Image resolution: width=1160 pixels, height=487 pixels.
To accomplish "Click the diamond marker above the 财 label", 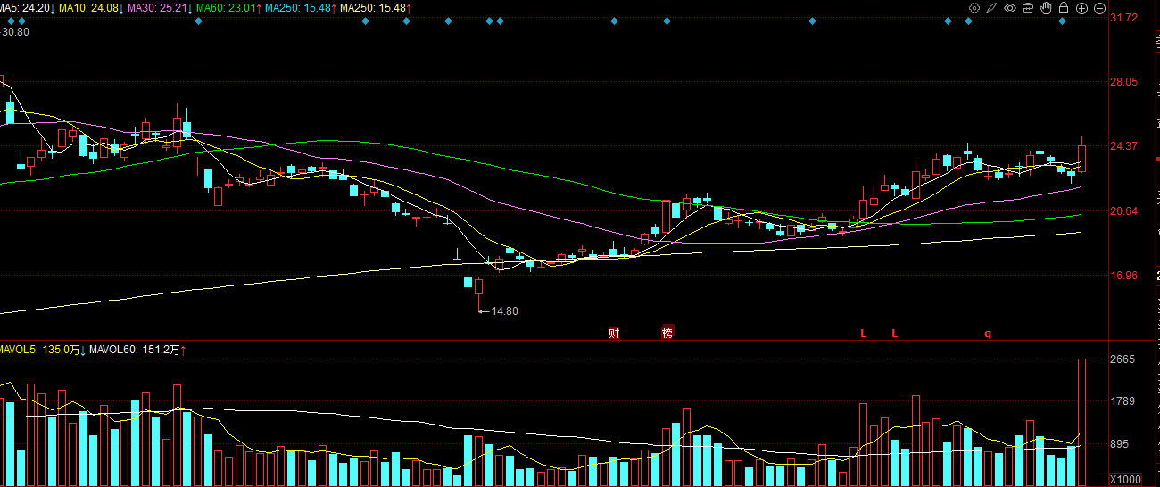I will coord(614,21).
